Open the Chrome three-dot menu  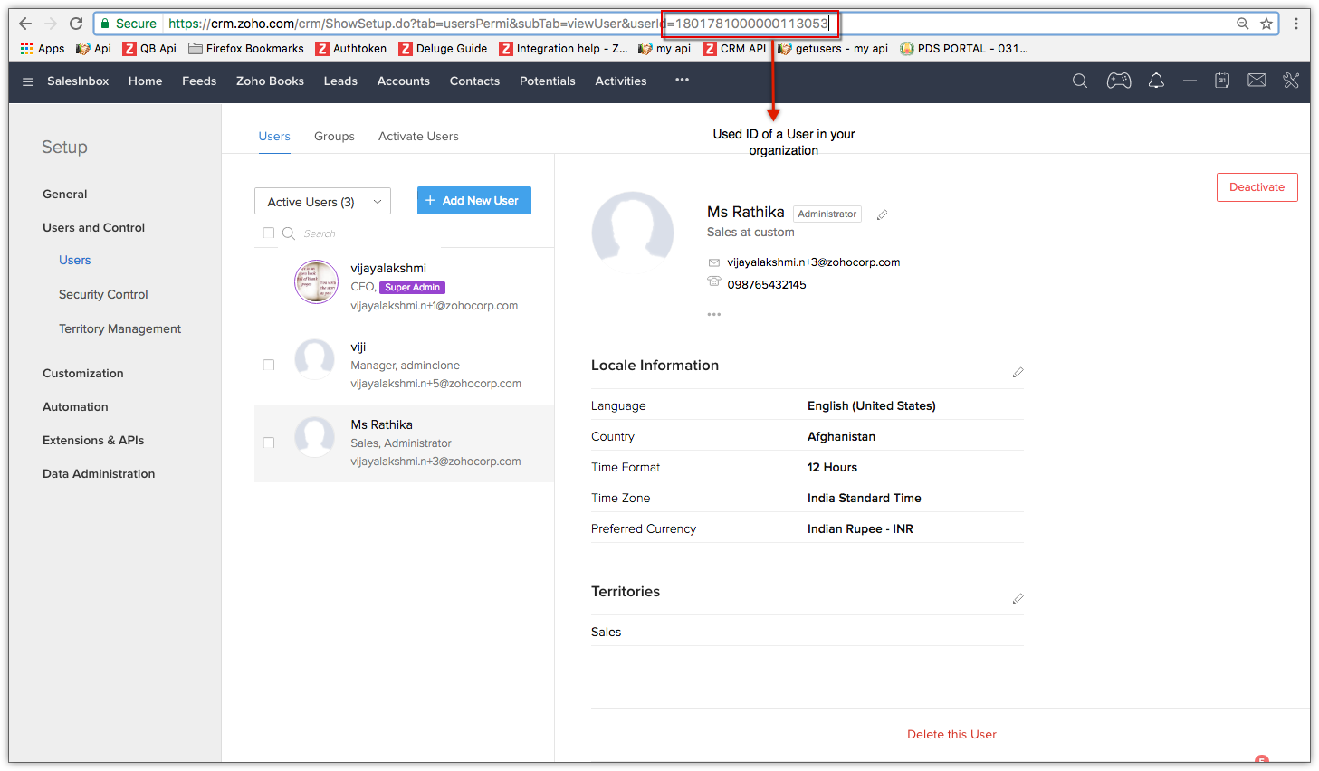point(1296,24)
